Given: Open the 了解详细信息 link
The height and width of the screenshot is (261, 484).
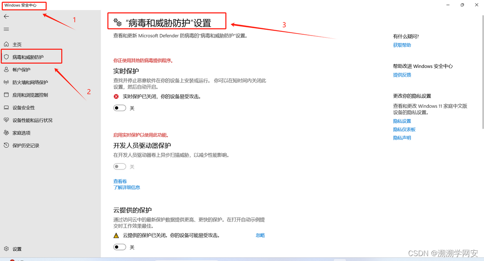Looking at the screenshot, I should [127, 187].
